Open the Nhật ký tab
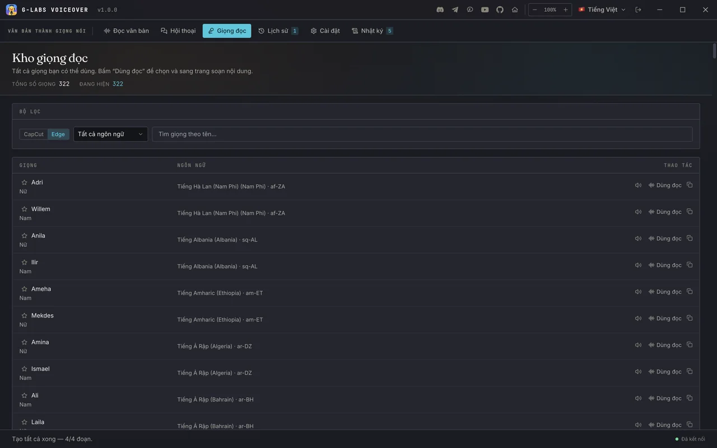The height and width of the screenshot is (448, 717). tap(372, 31)
